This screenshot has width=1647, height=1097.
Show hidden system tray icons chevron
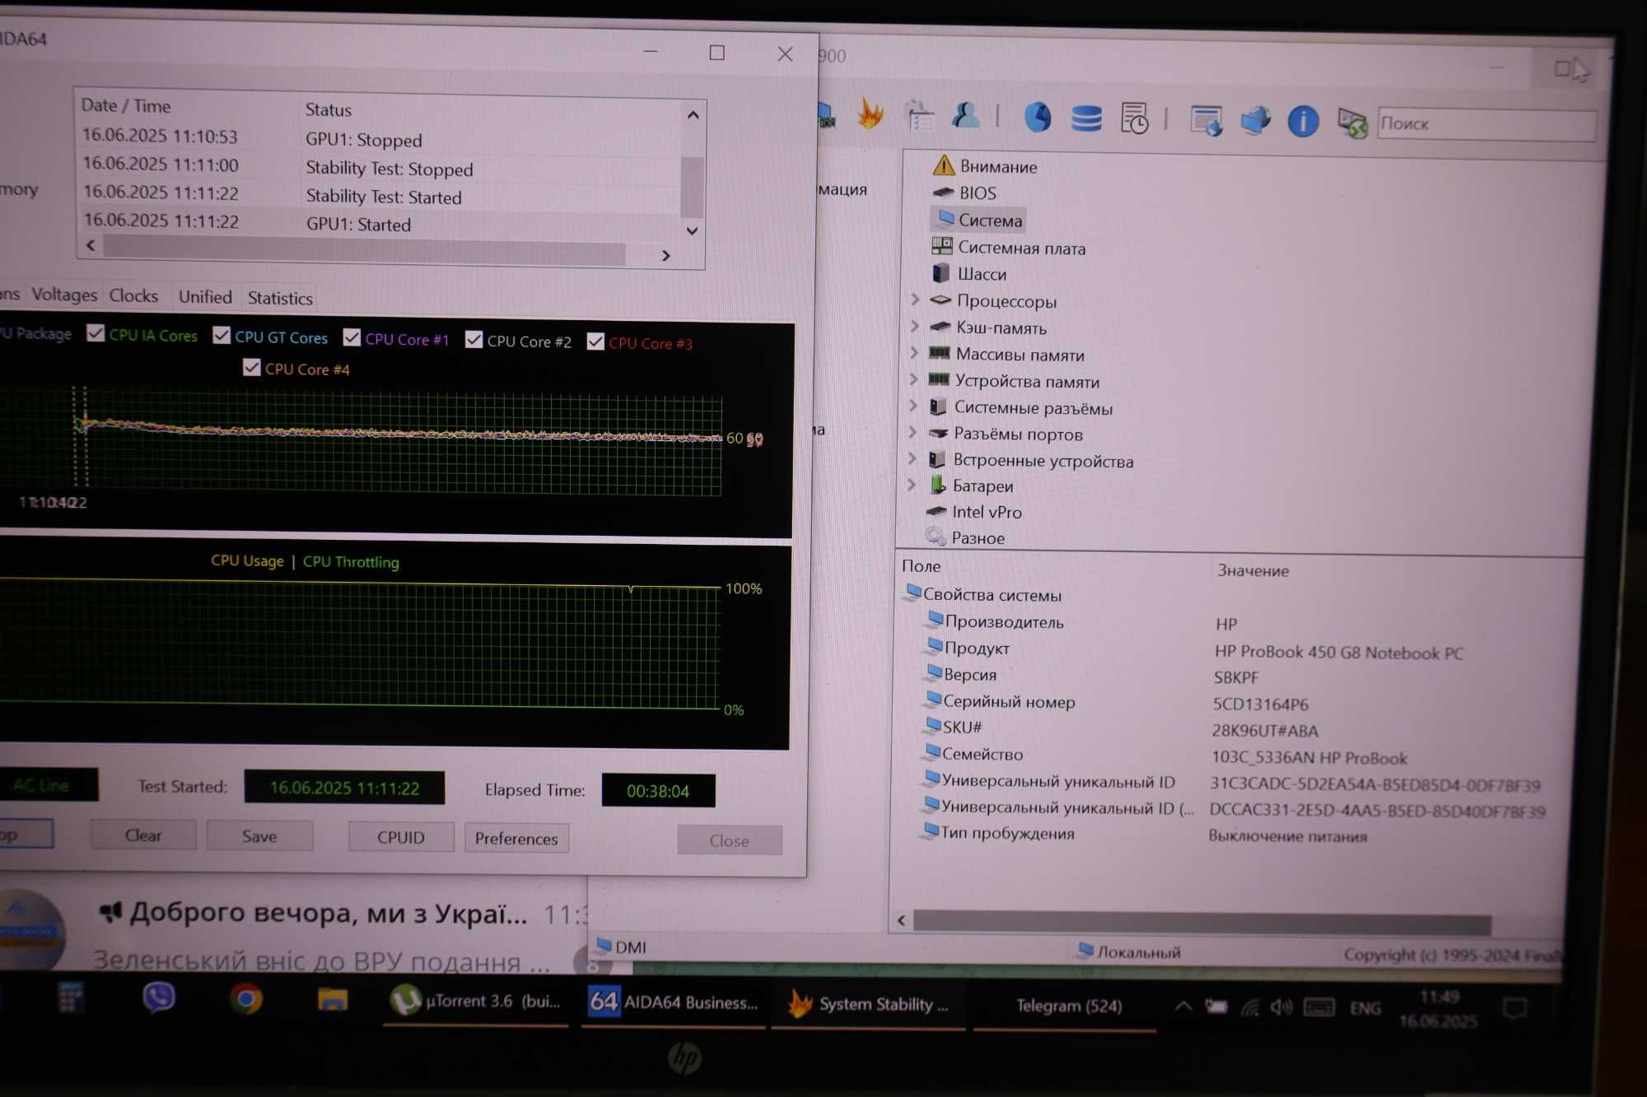tap(1183, 1006)
